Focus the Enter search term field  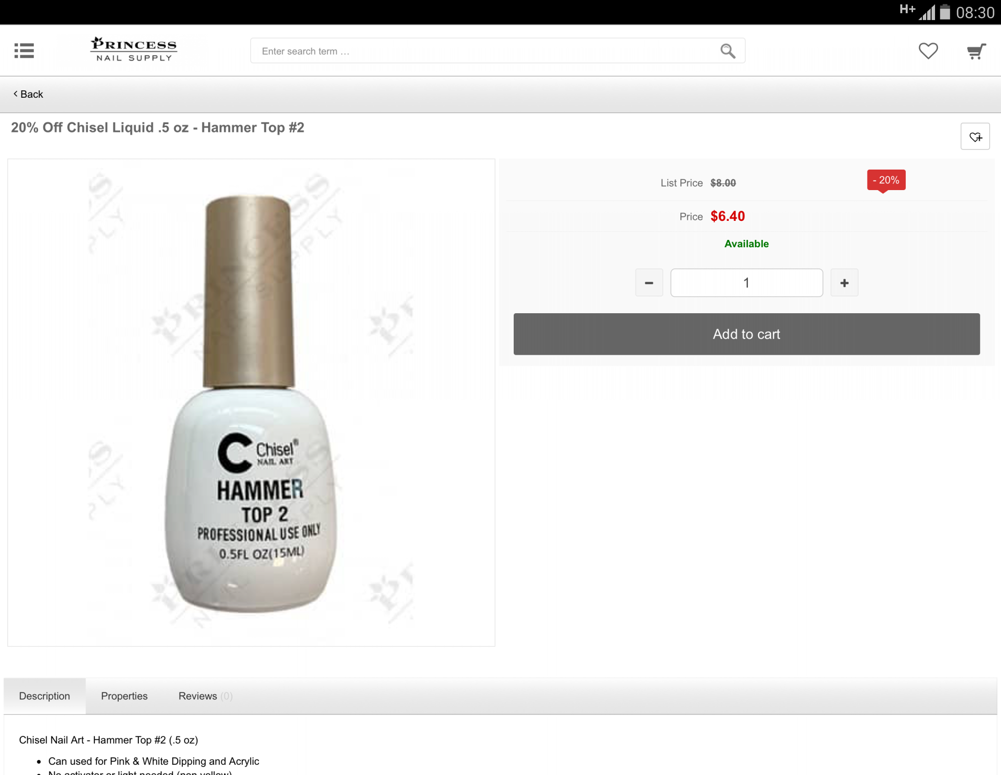pyautogui.click(x=484, y=51)
